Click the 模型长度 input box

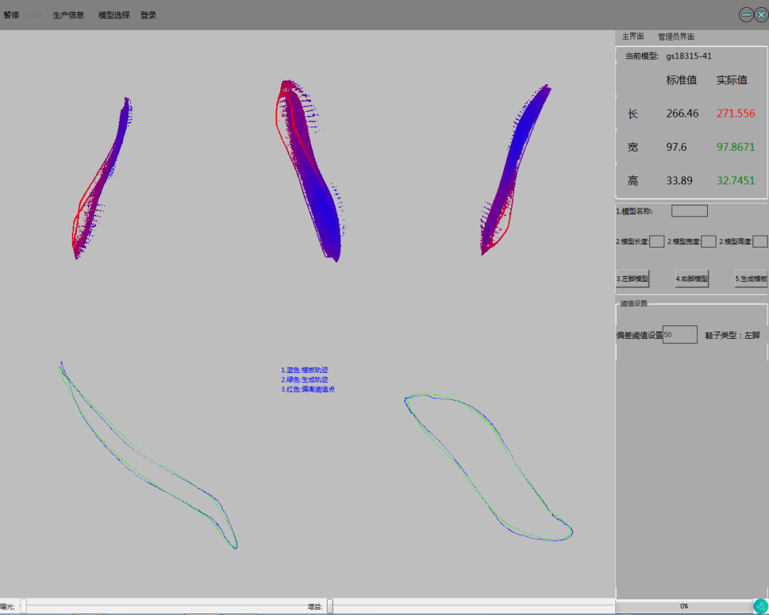tap(656, 241)
